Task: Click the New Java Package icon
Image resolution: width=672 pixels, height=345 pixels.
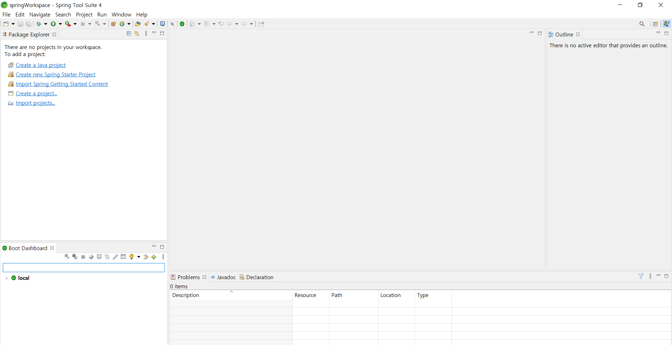Action: (113, 24)
